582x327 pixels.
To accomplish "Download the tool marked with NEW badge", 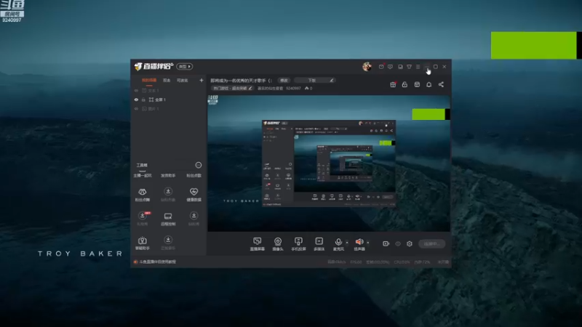I will [x=143, y=219].
